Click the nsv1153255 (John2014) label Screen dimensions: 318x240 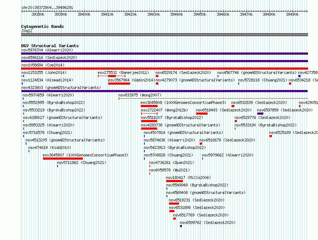tap(44, 72)
